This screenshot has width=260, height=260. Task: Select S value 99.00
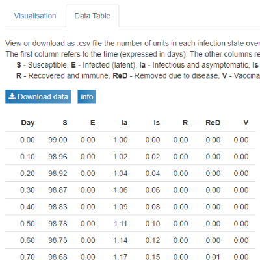pos(58,140)
